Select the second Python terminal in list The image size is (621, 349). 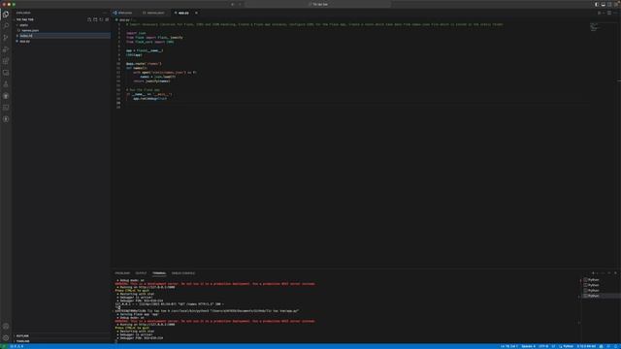click(x=593, y=285)
